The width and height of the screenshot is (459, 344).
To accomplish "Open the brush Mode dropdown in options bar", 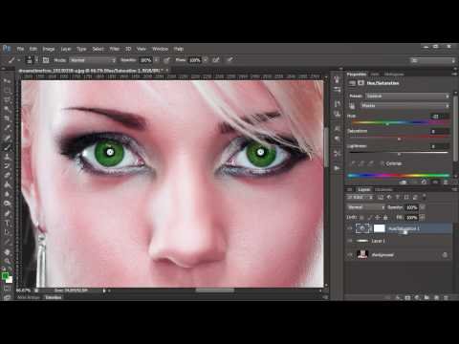I will pos(93,60).
